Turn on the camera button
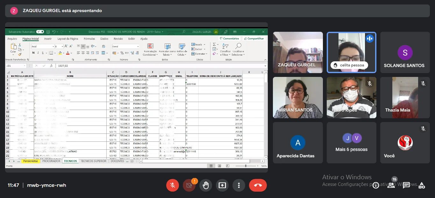The image size is (435, 198). click(189, 185)
